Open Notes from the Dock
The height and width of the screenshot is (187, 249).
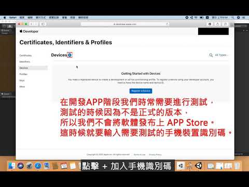click(73, 166)
